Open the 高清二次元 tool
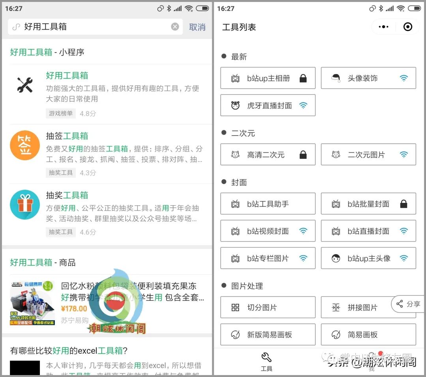The image size is (426, 377). pyautogui.click(x=268, y=154)
